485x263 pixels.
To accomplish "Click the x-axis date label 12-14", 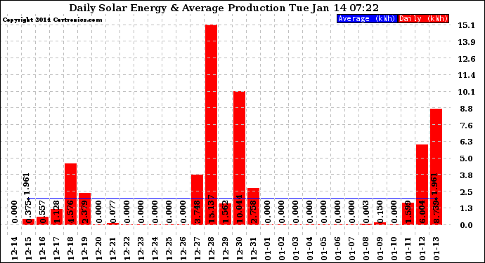I will point(15,249).
